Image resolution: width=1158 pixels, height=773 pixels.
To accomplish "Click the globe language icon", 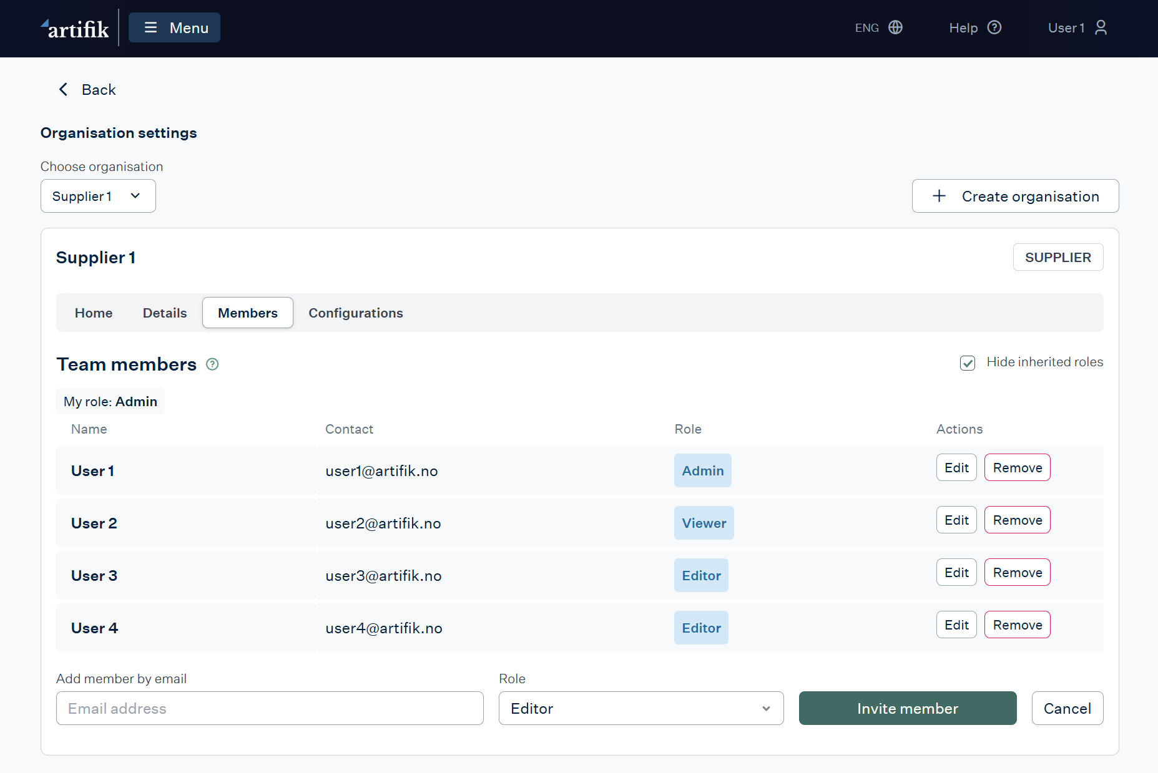I will [895, 27].
